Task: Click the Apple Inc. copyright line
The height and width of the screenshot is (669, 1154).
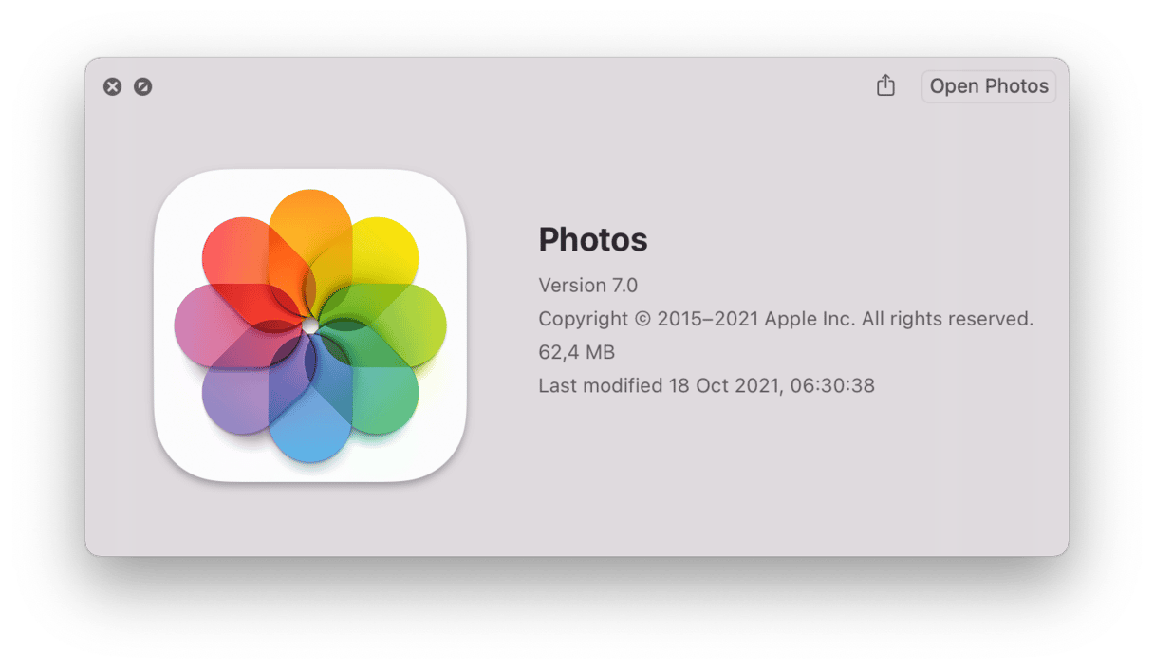Action: (x=786, y=319)
